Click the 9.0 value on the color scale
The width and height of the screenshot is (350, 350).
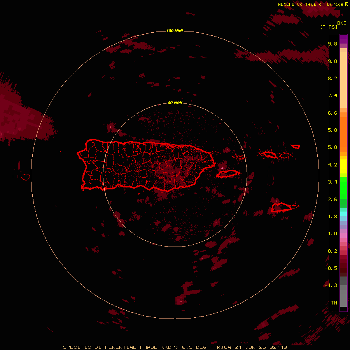point(332,61)
